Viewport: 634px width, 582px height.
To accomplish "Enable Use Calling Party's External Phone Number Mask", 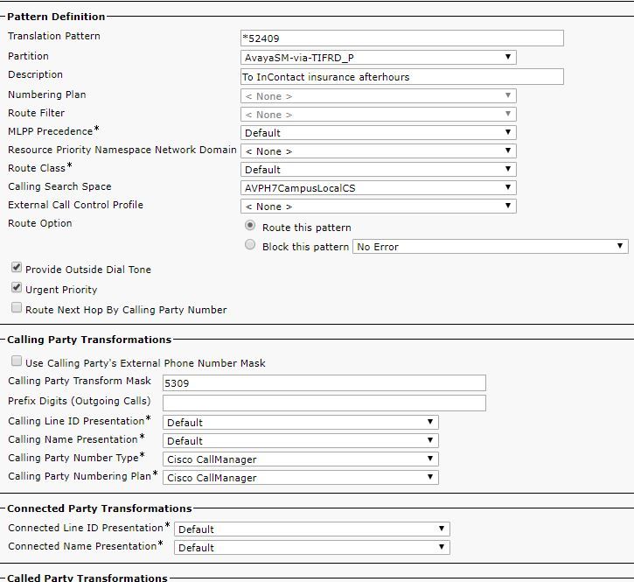I will (17, 361).
